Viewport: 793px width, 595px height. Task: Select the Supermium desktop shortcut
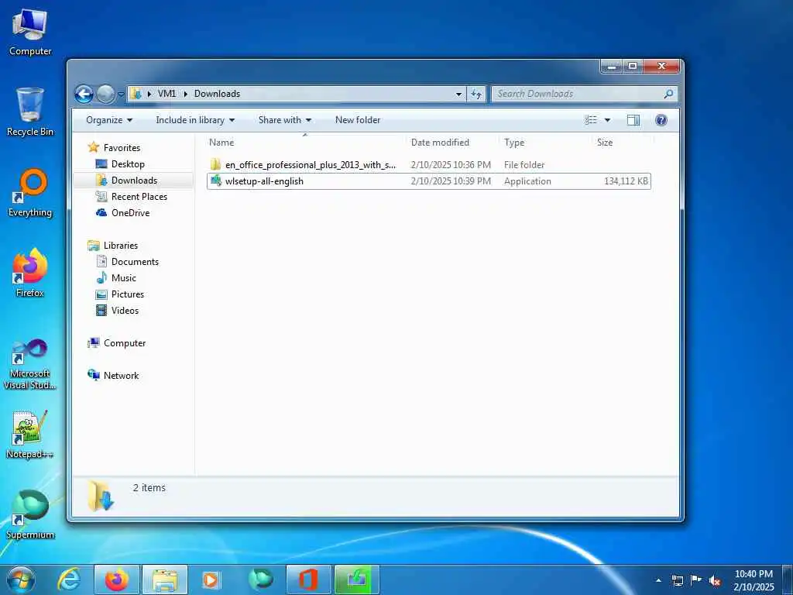click(x=30, y=515)
